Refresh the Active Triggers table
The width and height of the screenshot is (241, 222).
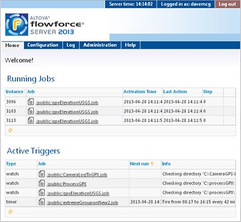10,212
